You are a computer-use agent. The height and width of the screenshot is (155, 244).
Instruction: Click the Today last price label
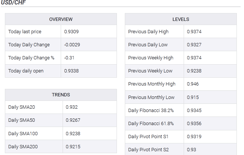click(x=25, y=32)
